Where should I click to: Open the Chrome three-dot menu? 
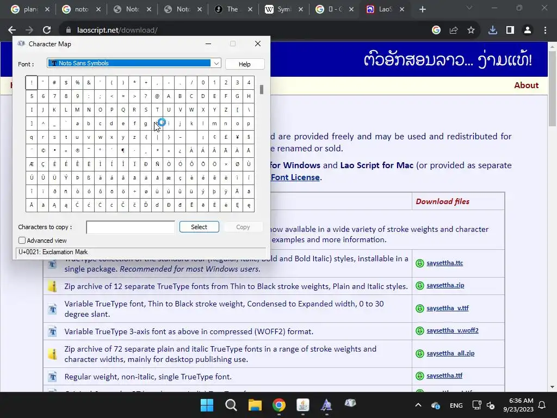545,30
